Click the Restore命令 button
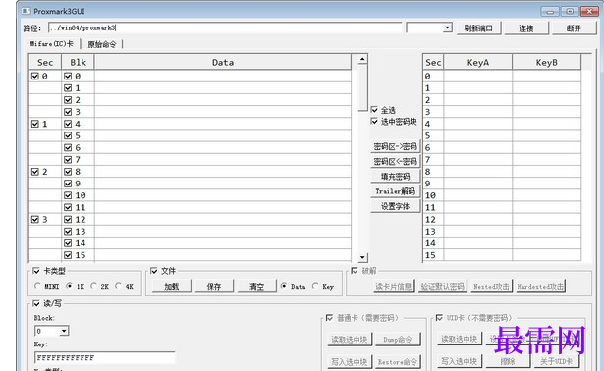Image resolution: width=604 pixels, height=371 pixels. [398, 362]
